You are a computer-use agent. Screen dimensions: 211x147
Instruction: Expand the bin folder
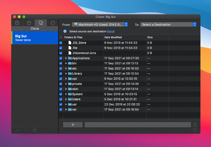coord(66,63)
